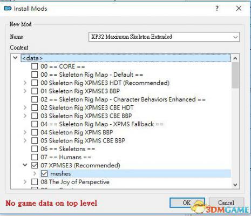
Task: Close the Install Mods dialog
Action: coord(239,8)
